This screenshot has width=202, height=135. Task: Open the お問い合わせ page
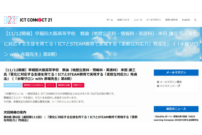(x=171, y=20)
